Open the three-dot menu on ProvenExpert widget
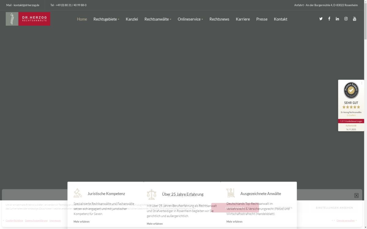The width and height of the screenshot is (367, 229). [x=362, y=83]
